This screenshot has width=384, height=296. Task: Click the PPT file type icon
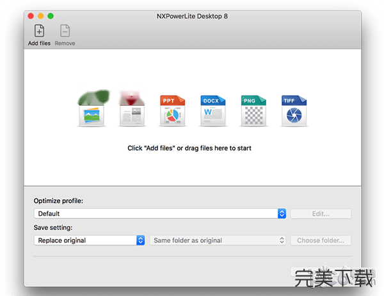click(x=173, y=111)
